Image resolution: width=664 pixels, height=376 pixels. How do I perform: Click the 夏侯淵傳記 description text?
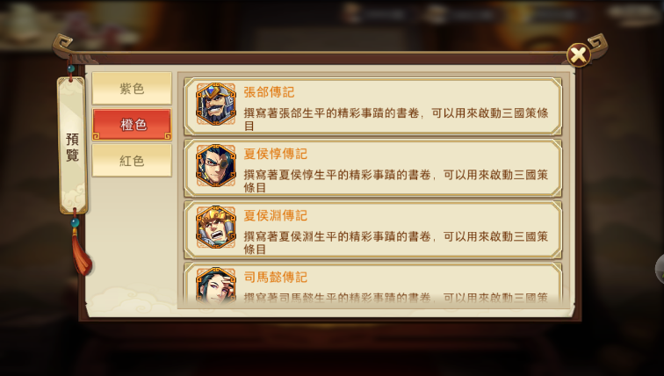click(396, 242)
